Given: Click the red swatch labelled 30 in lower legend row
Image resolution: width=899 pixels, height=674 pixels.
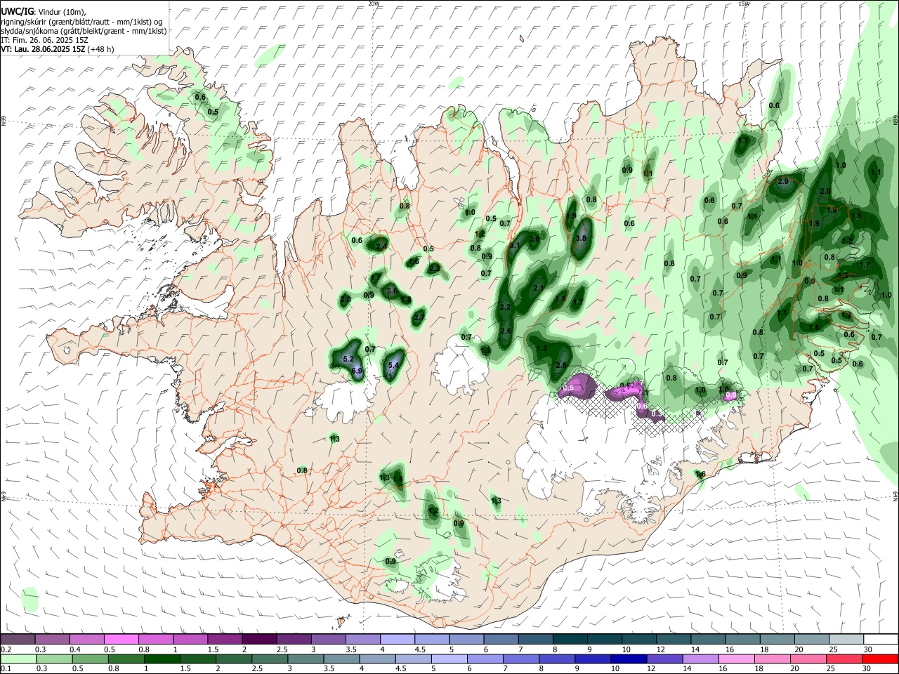Looking at the screenshot, I should coord(881,659).
